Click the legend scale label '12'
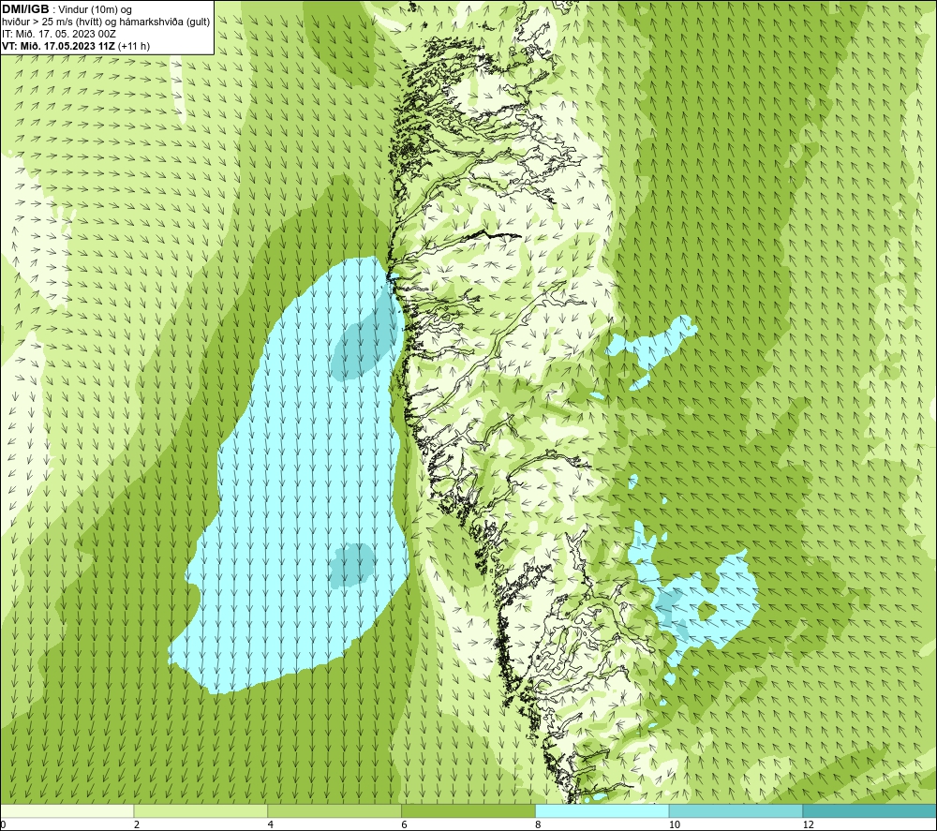The height and width of the screenshot is (831, 937). tap(809, 824)
